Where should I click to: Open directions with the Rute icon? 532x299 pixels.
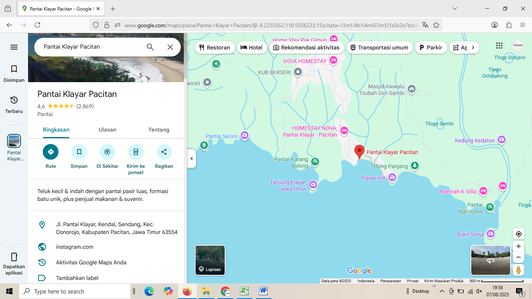pyautogui.click(x=51, y=152)
